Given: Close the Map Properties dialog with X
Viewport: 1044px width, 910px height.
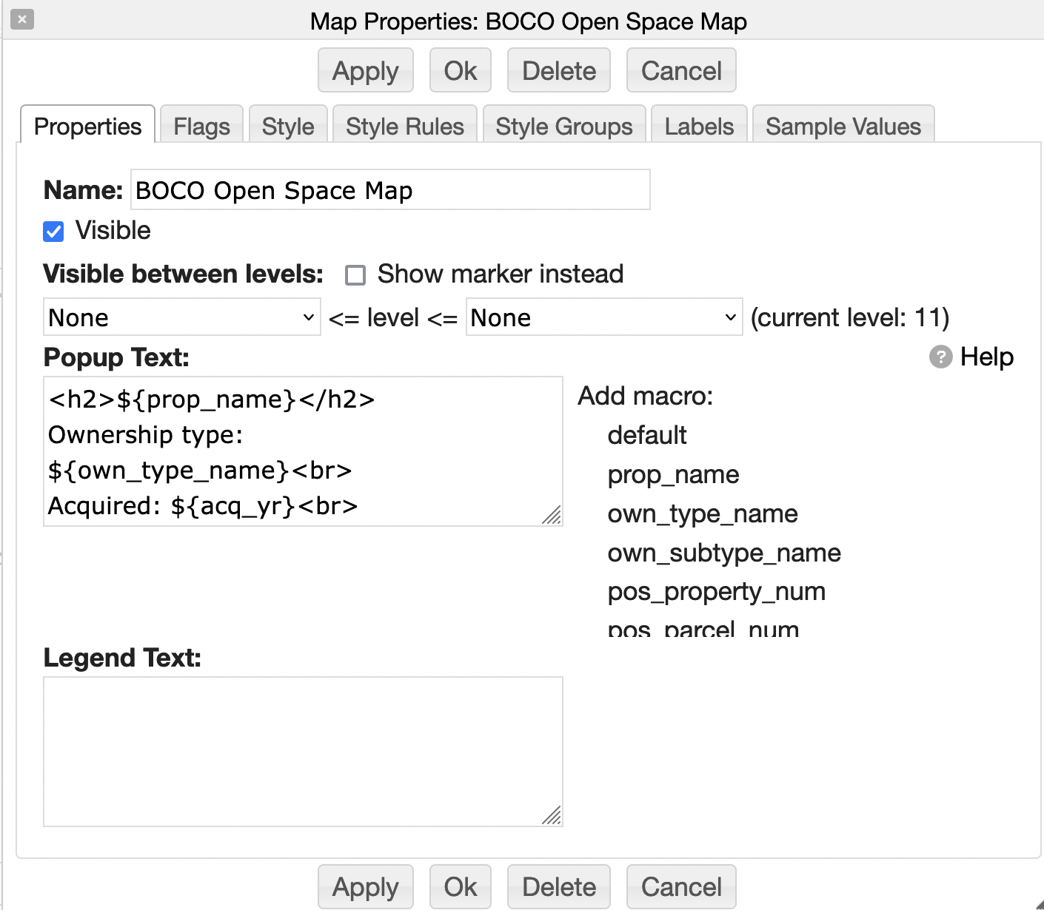Looking at the screenshot, I should (22, 19).
